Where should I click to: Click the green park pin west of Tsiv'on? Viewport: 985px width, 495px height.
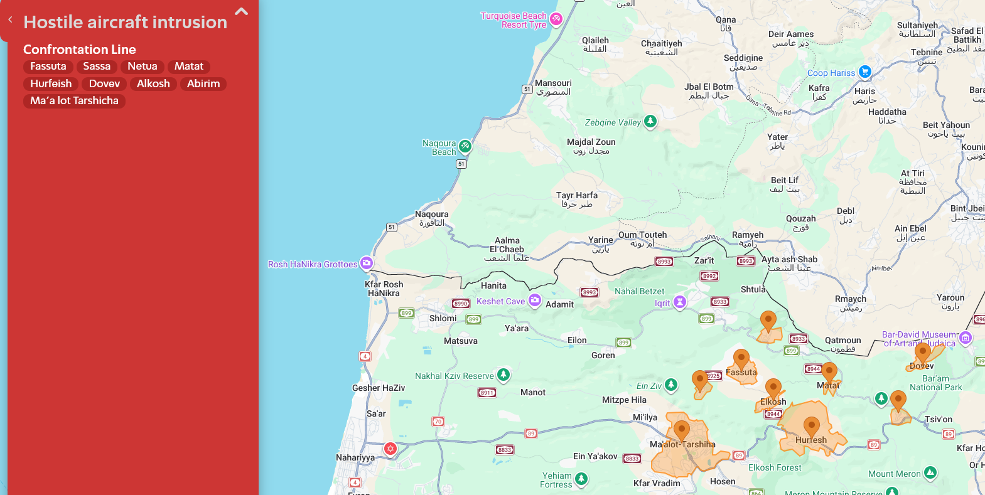click(881, 398)
